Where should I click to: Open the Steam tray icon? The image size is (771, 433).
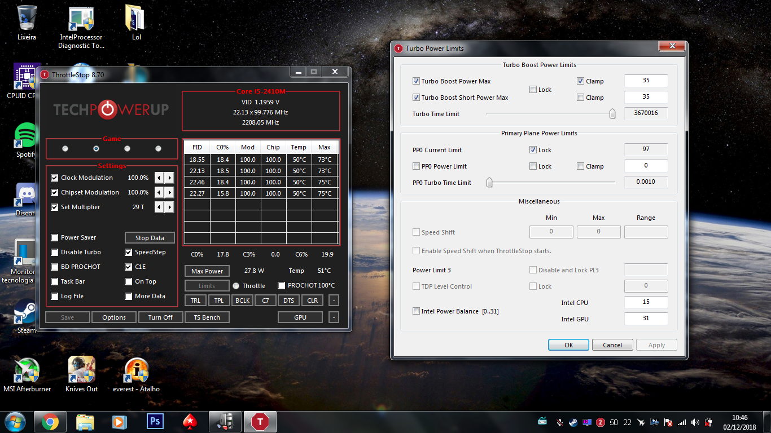click(573, 422)
